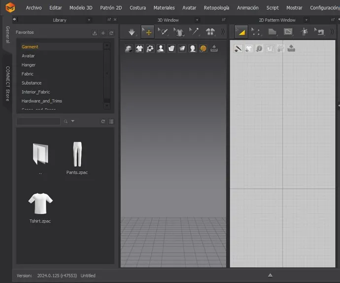This screenshot has height=283, width=340.
Task: Click the export icon in 2D view options
Action: click(291, 49)
